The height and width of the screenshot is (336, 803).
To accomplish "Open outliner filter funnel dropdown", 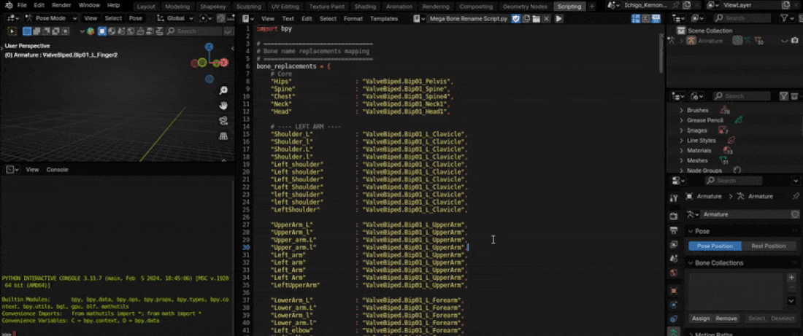I will click(x=787, y=18).
